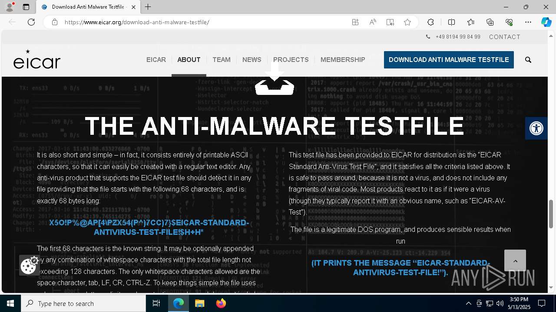
Task: Click the page vertical scrollbar thumb
Action: pyautogui.click(x=551, y=214)
